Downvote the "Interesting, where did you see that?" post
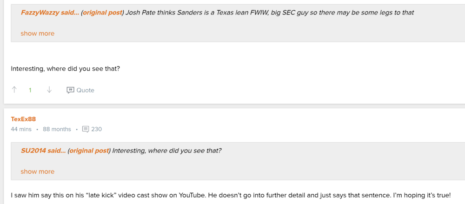465x204 pixels. click(49, 90)
